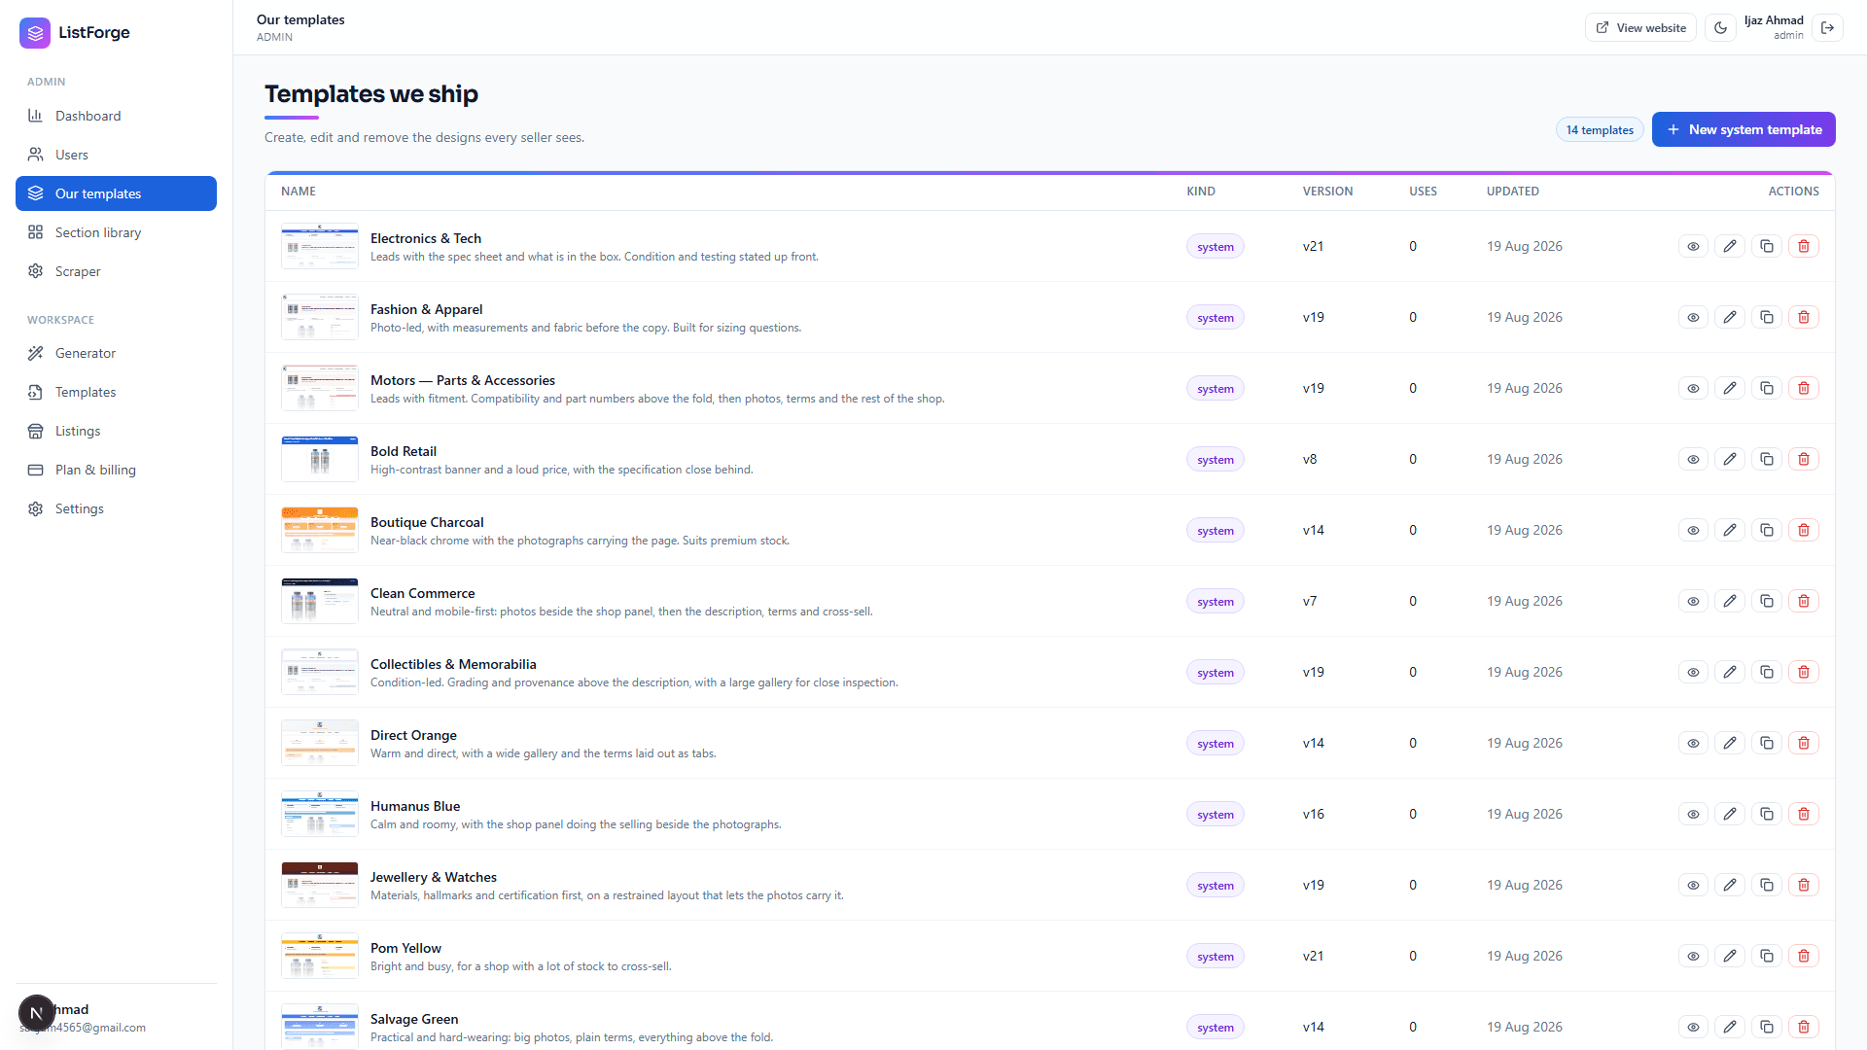Click version v21 in Electronics & Tech row
This screenshot has height=1050, width=1867.
click(x=1313, y=246)
